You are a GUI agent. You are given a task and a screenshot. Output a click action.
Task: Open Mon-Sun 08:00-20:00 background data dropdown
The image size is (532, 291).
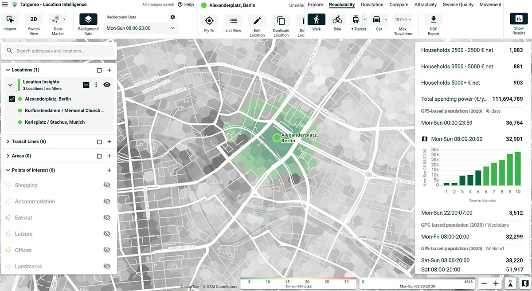point(141,28)
